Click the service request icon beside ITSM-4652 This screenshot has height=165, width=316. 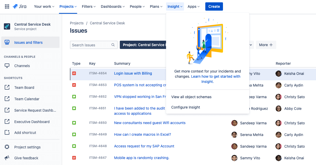(74, 97)
